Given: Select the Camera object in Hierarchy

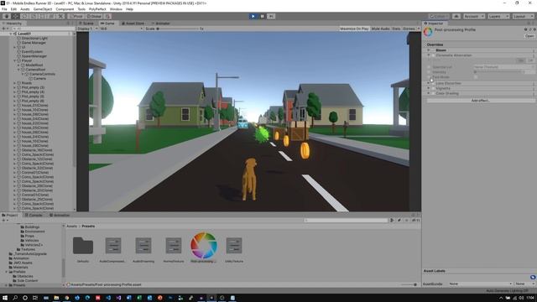Looking at the screenshot, I should 39,78.
